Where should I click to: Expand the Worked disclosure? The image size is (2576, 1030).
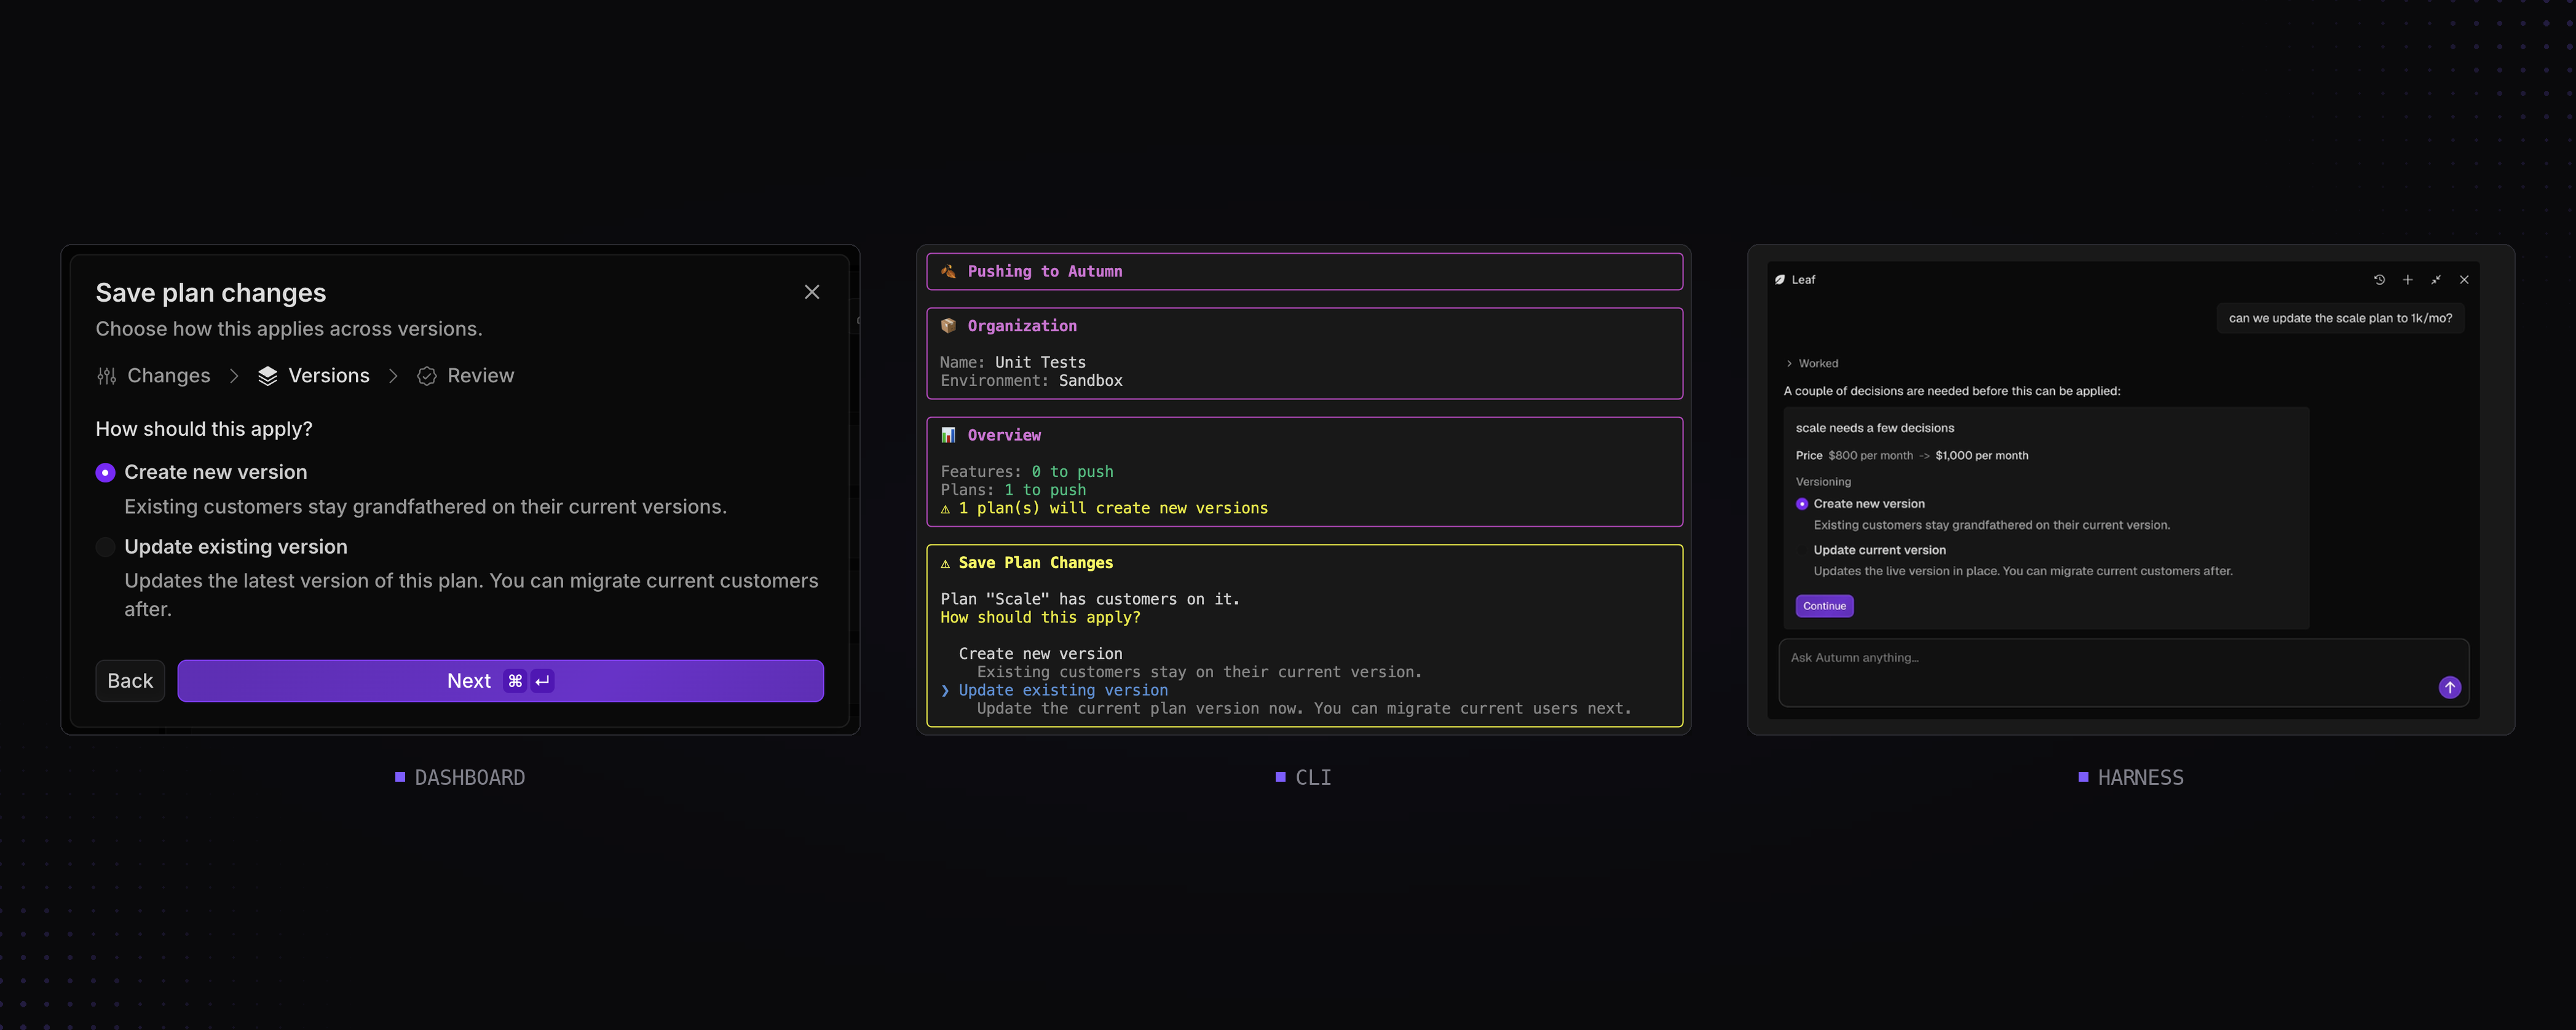pos(1812,363)
